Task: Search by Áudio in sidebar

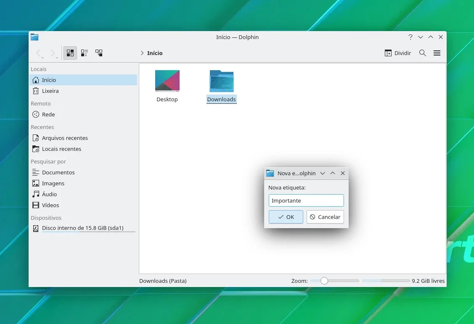Action: (x=83, y=194)
